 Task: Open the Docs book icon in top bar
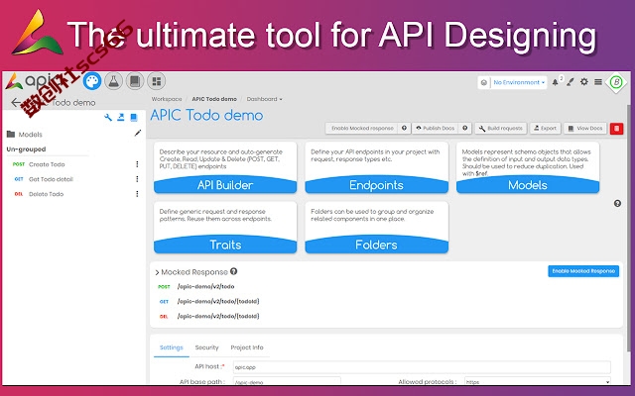(135, 81)
